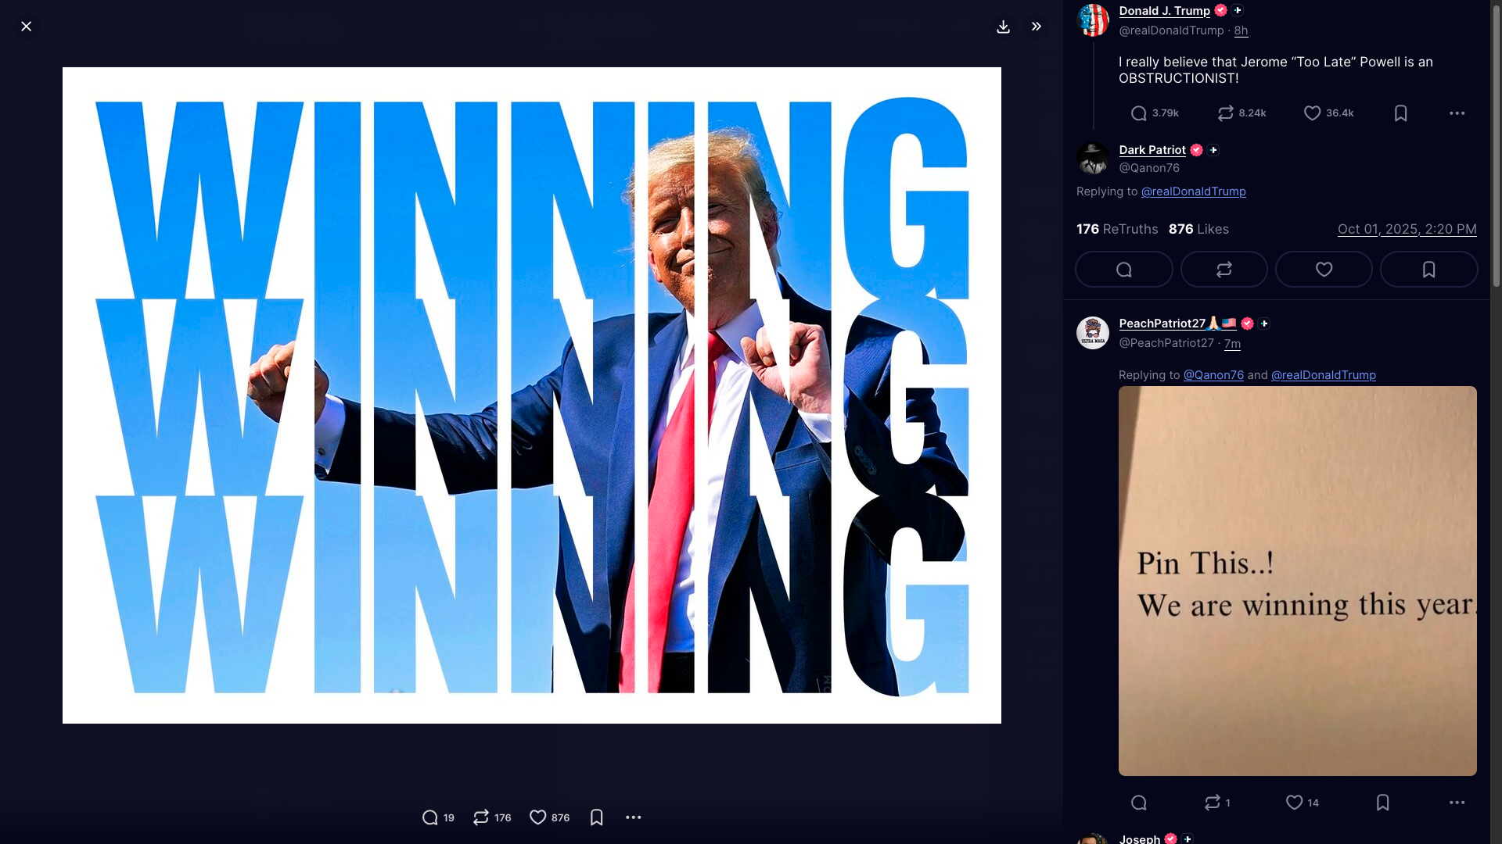Collapse the side panel with double-chevron

coord(1036,27)
